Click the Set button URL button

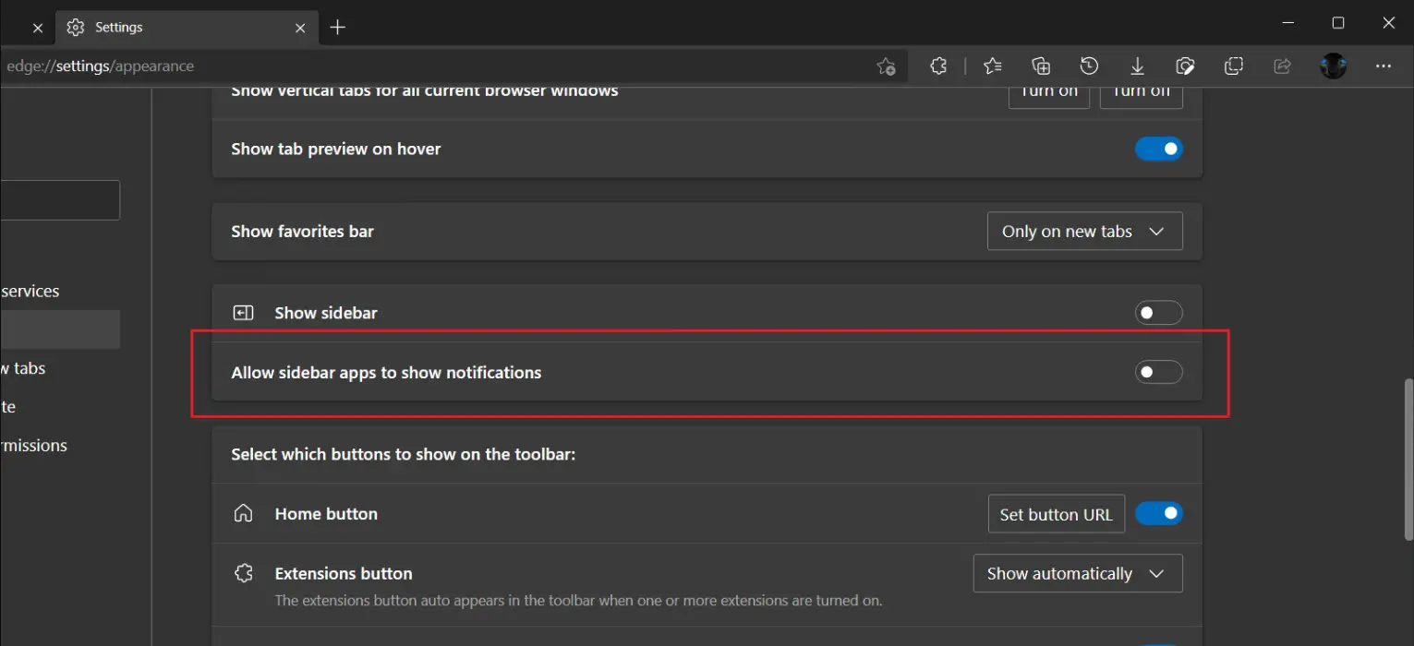(1056, 515)
